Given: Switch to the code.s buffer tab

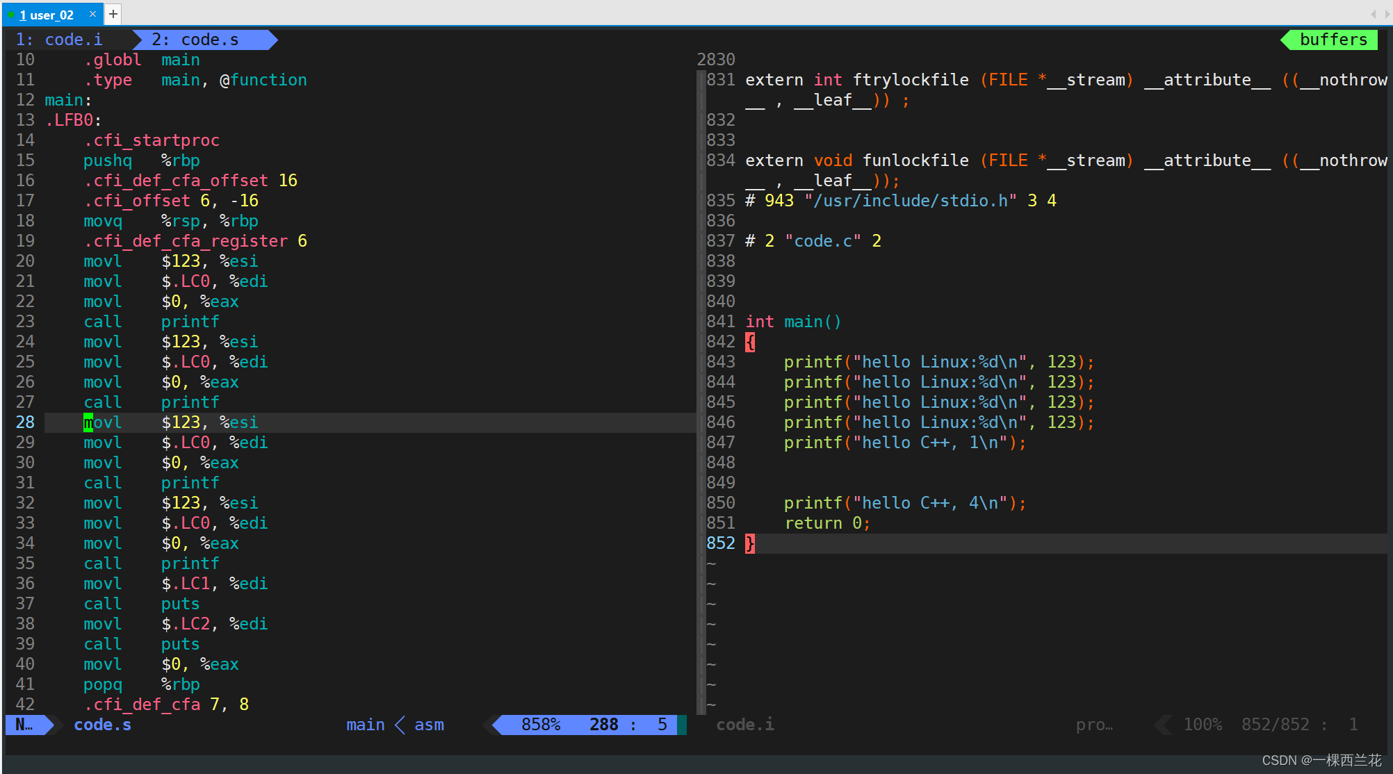Looking at the screenshot, I should click(195, 40).
